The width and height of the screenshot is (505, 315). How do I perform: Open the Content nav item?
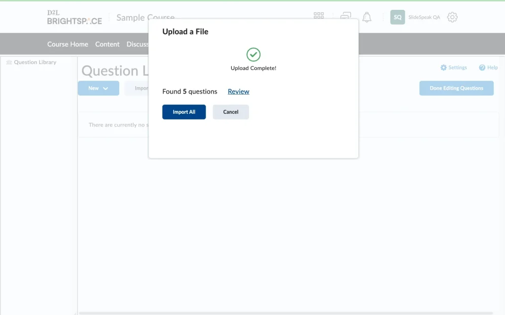107,44
